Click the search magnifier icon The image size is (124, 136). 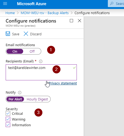(112, 4)
